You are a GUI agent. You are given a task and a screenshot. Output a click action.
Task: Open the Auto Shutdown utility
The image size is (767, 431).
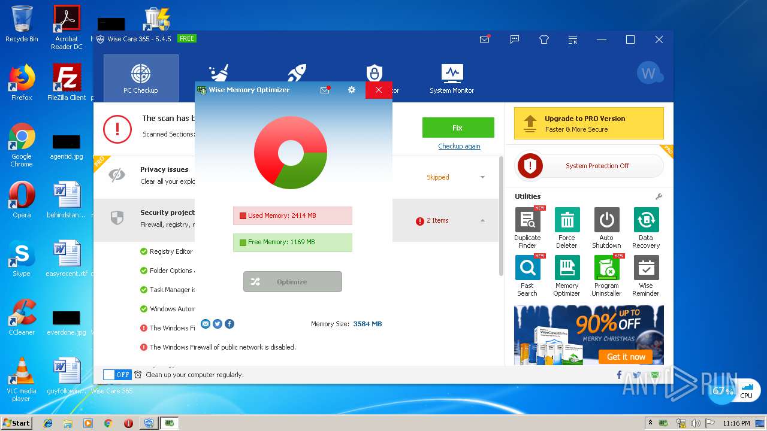(x=606, y=228)
